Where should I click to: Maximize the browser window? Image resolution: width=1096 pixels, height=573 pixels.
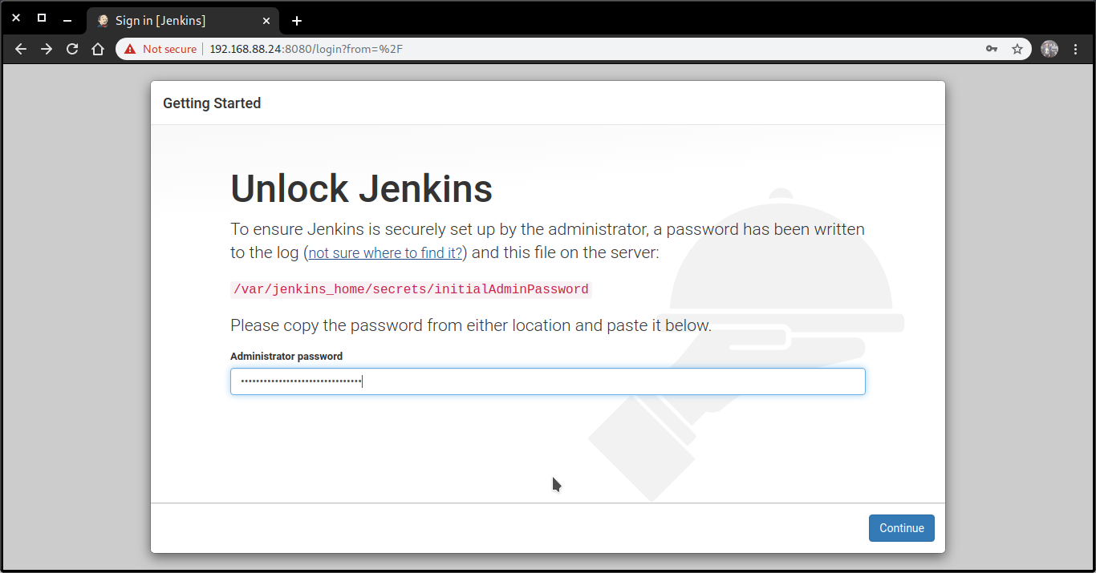[42, 18]
